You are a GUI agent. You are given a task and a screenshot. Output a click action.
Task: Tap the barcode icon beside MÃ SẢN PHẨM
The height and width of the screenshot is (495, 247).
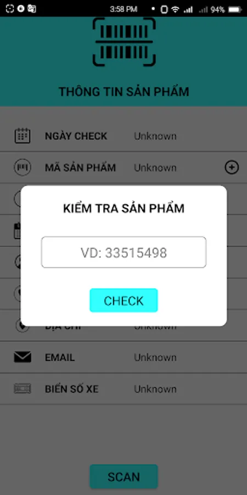point(23,167)
